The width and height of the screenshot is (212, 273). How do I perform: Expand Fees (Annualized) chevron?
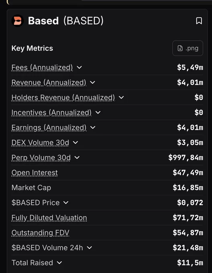coord(79,67)
